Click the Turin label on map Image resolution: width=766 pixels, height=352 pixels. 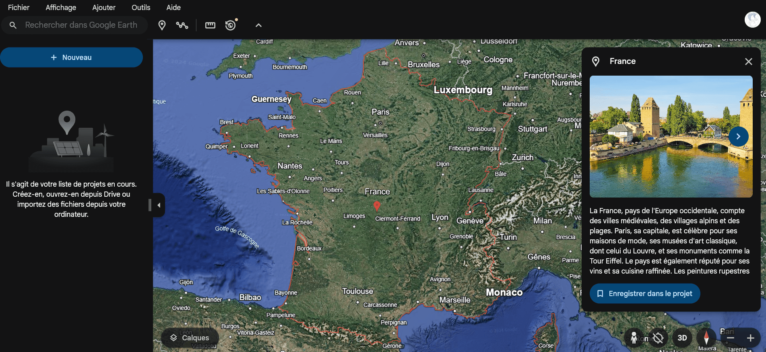click(508, 237)
